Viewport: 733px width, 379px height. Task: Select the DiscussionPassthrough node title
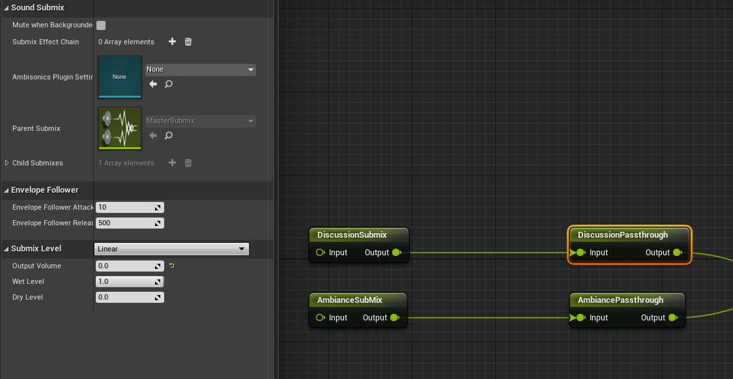pos(623,234)
